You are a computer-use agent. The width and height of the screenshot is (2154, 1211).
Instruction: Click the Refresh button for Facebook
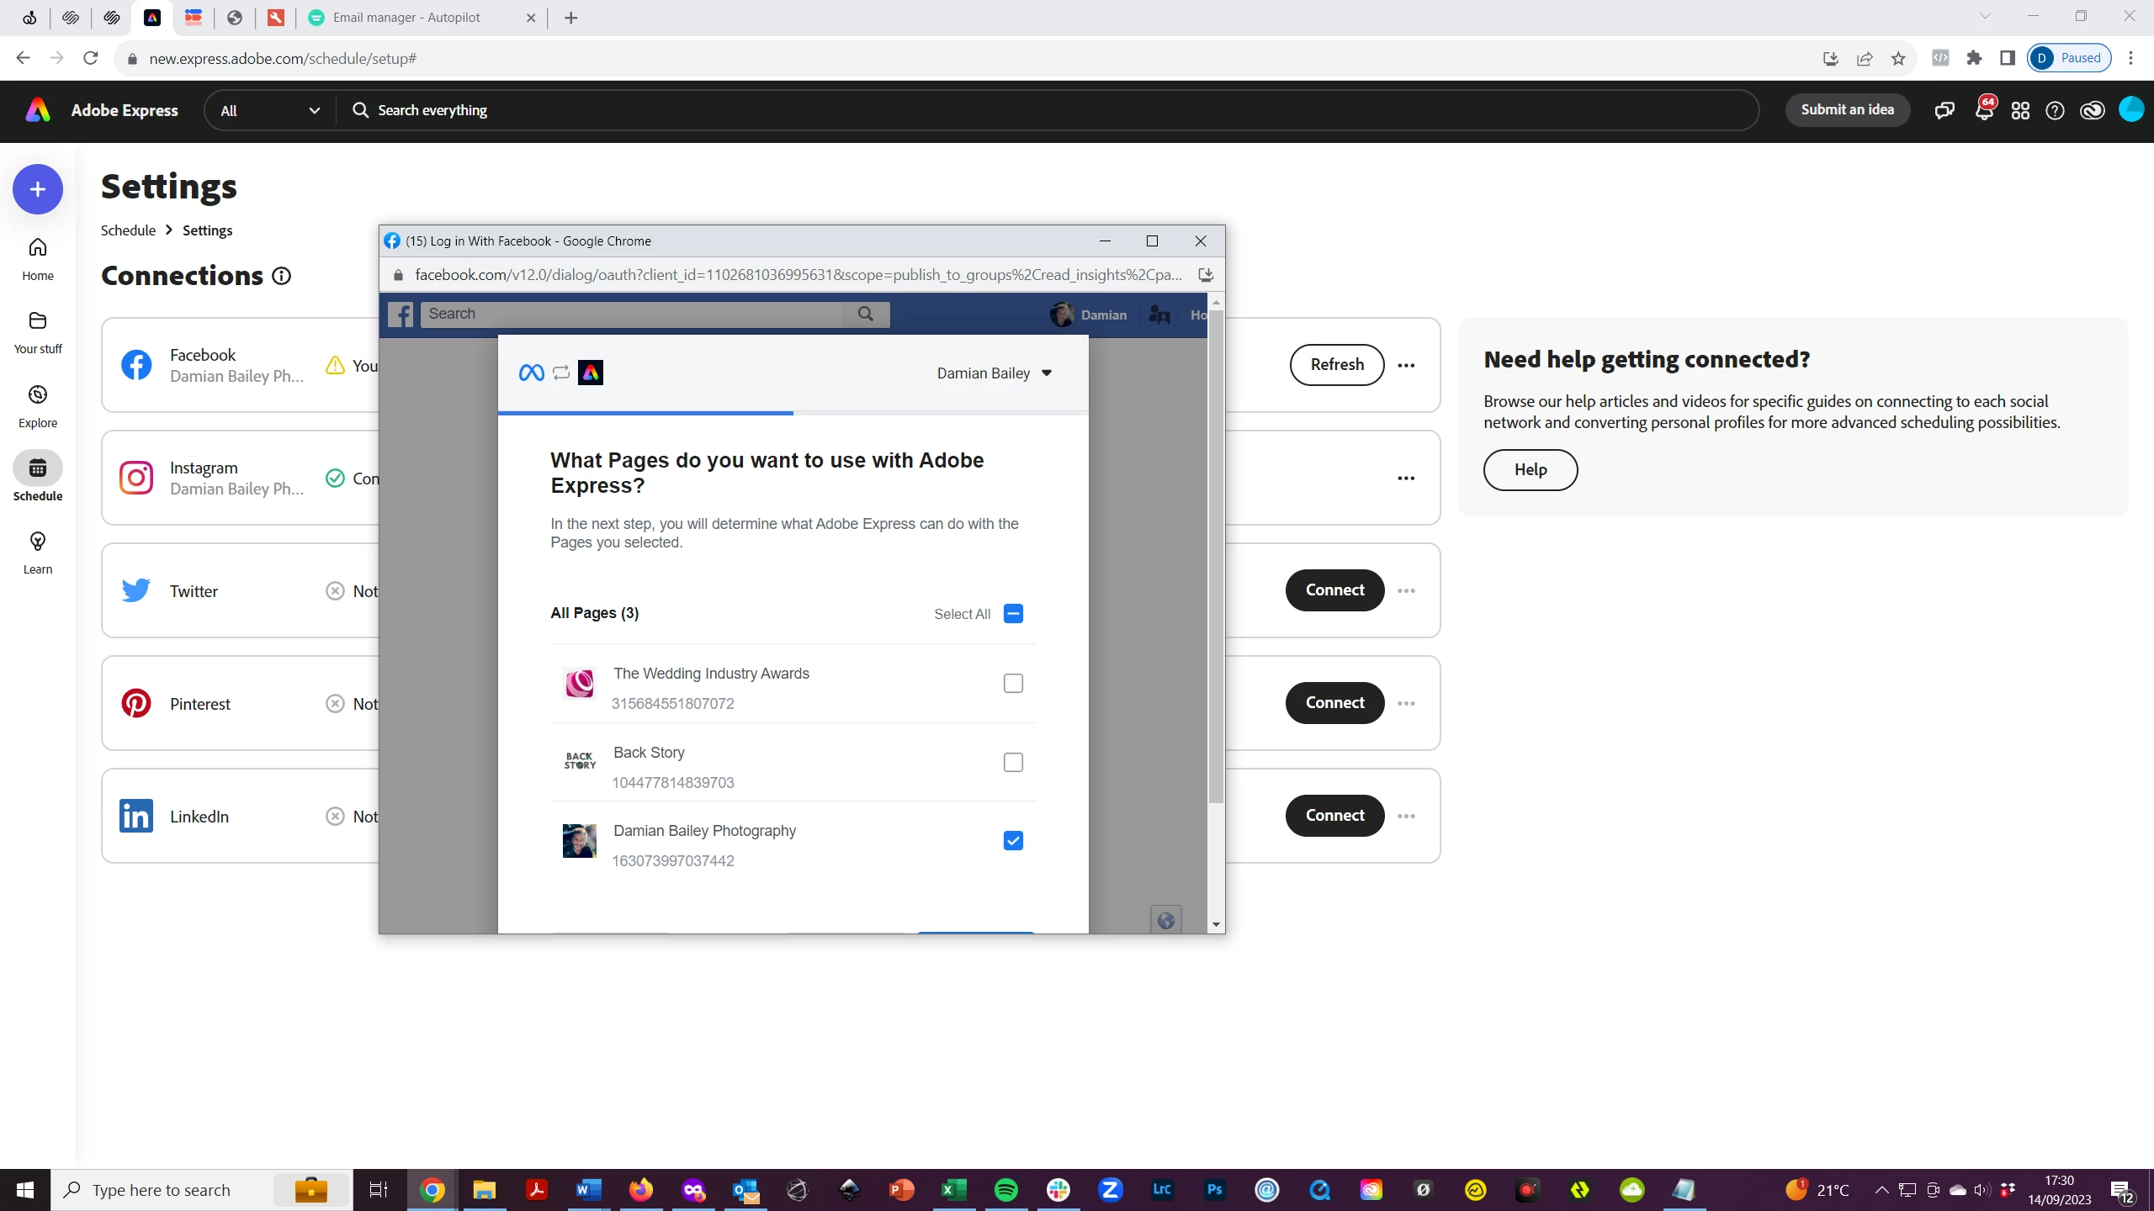tap(1336, 365)
